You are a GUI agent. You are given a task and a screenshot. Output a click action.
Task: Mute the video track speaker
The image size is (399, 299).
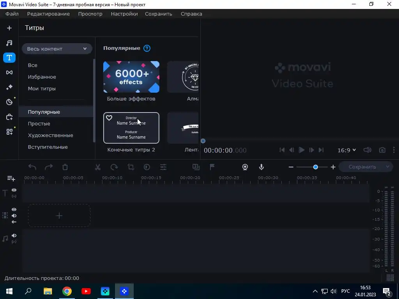point(14,216)
